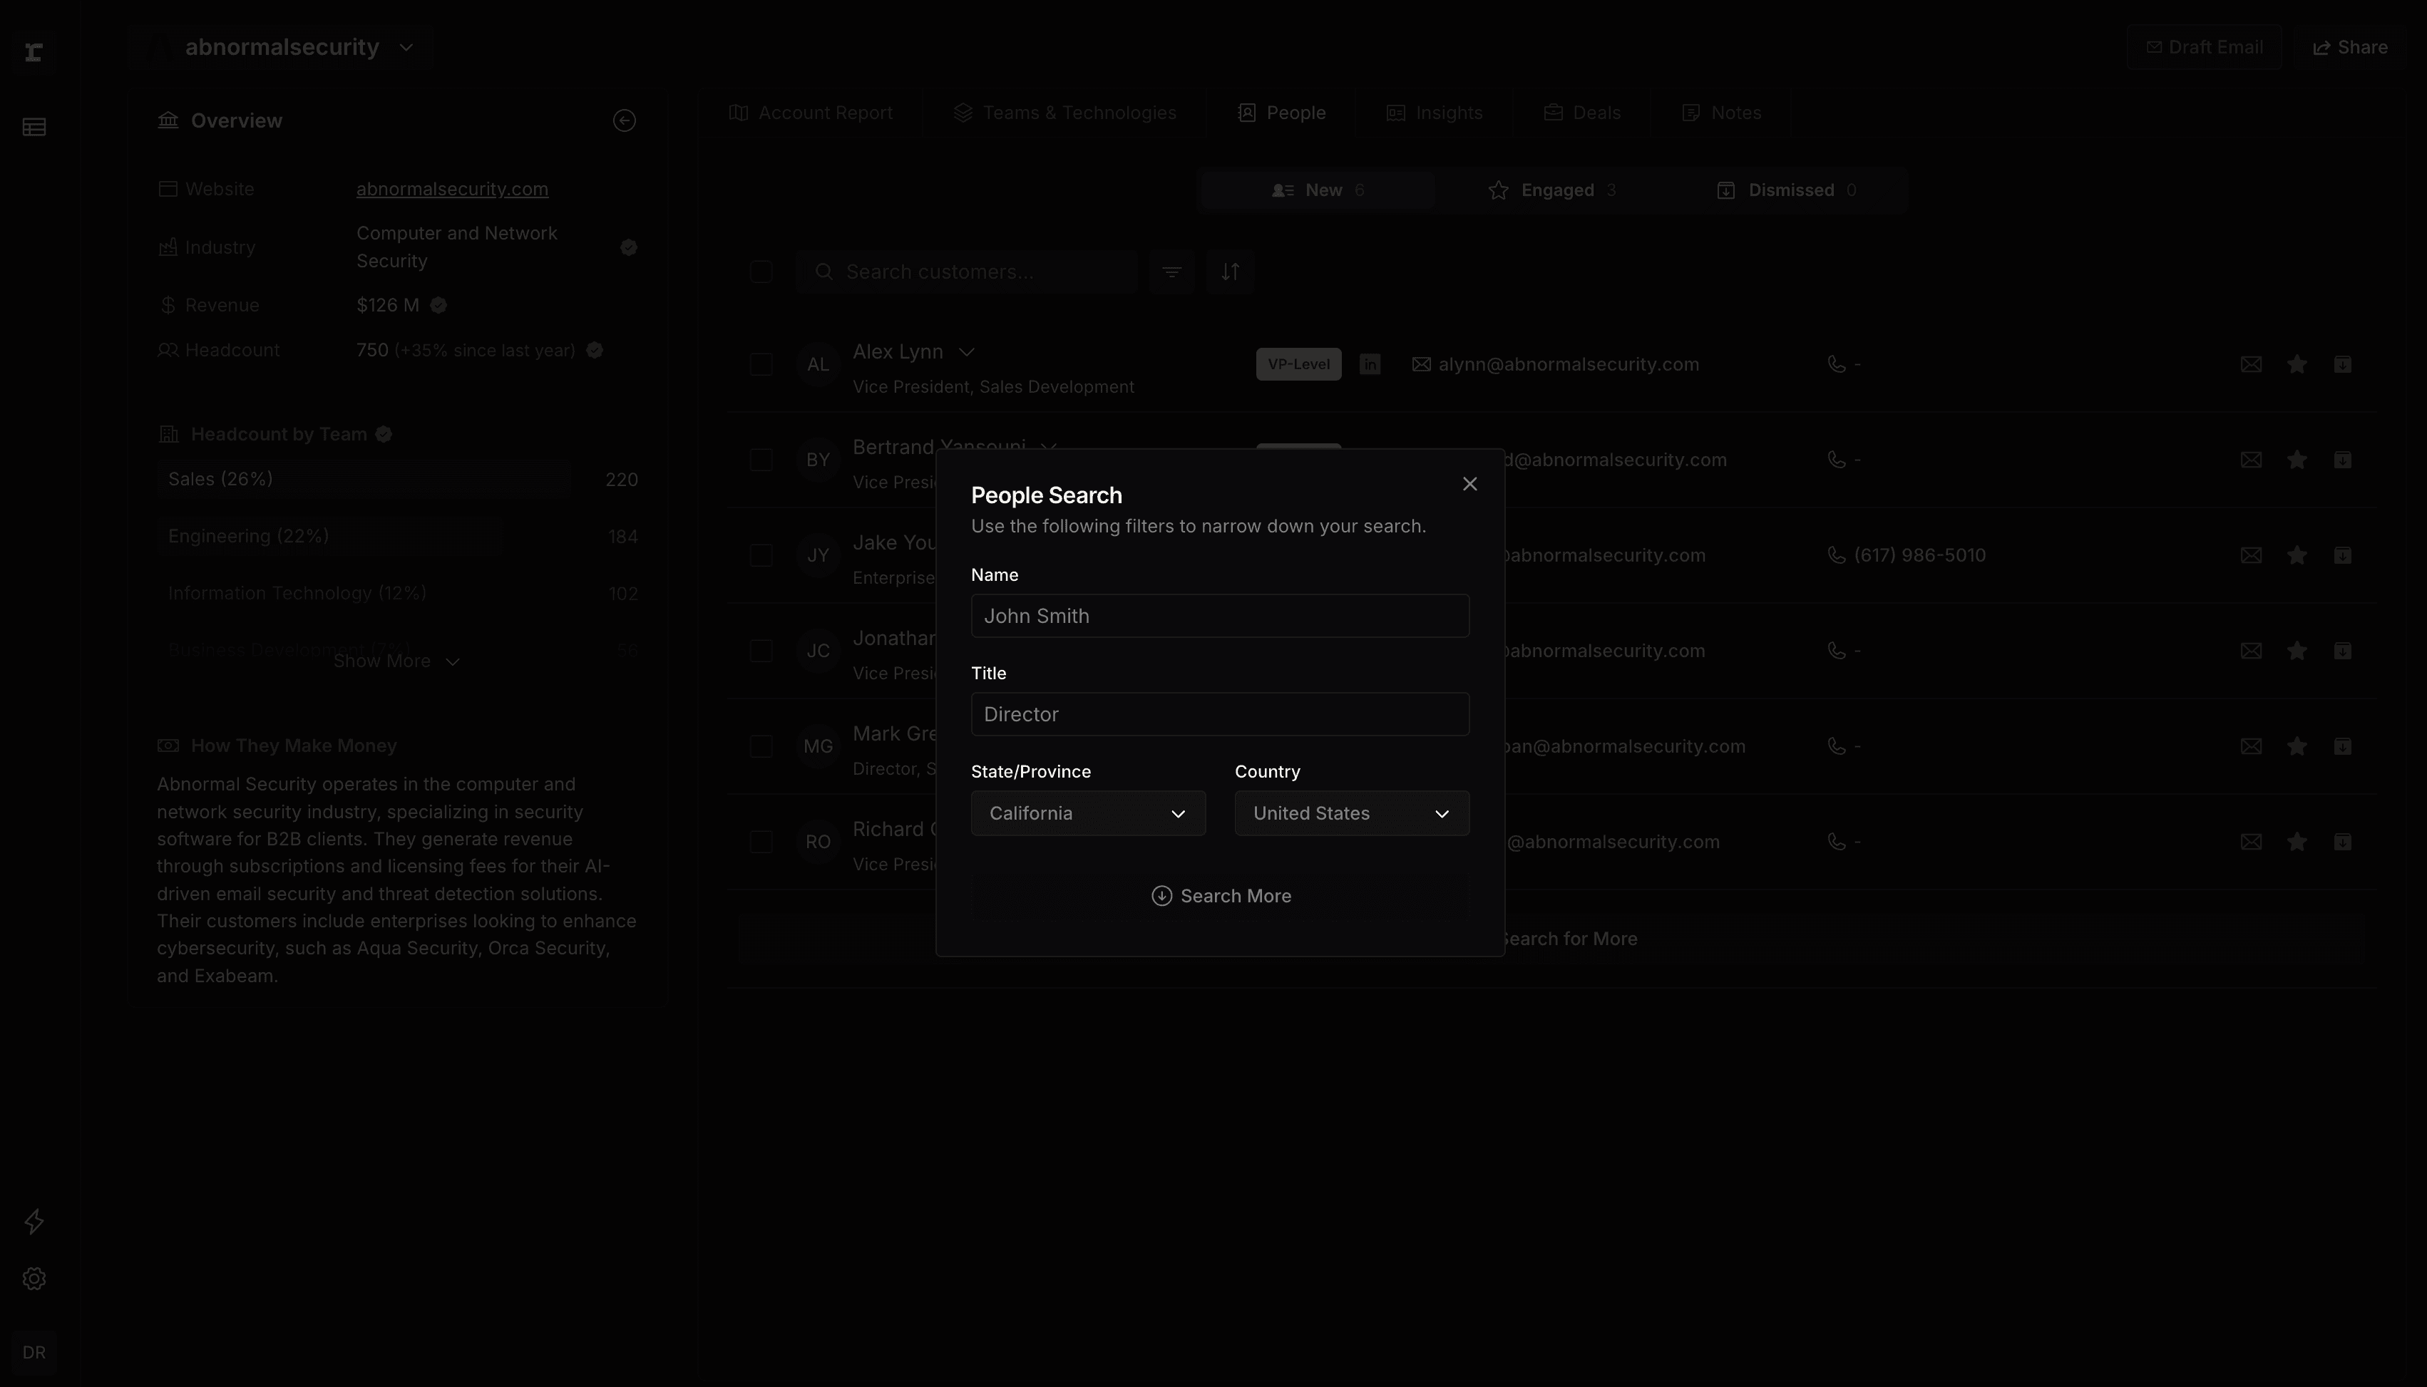Image resolution: width=2427 pixels, height=1387 pixels.
Task: Click the Name input field
Action: click(x=1220, y=617)
